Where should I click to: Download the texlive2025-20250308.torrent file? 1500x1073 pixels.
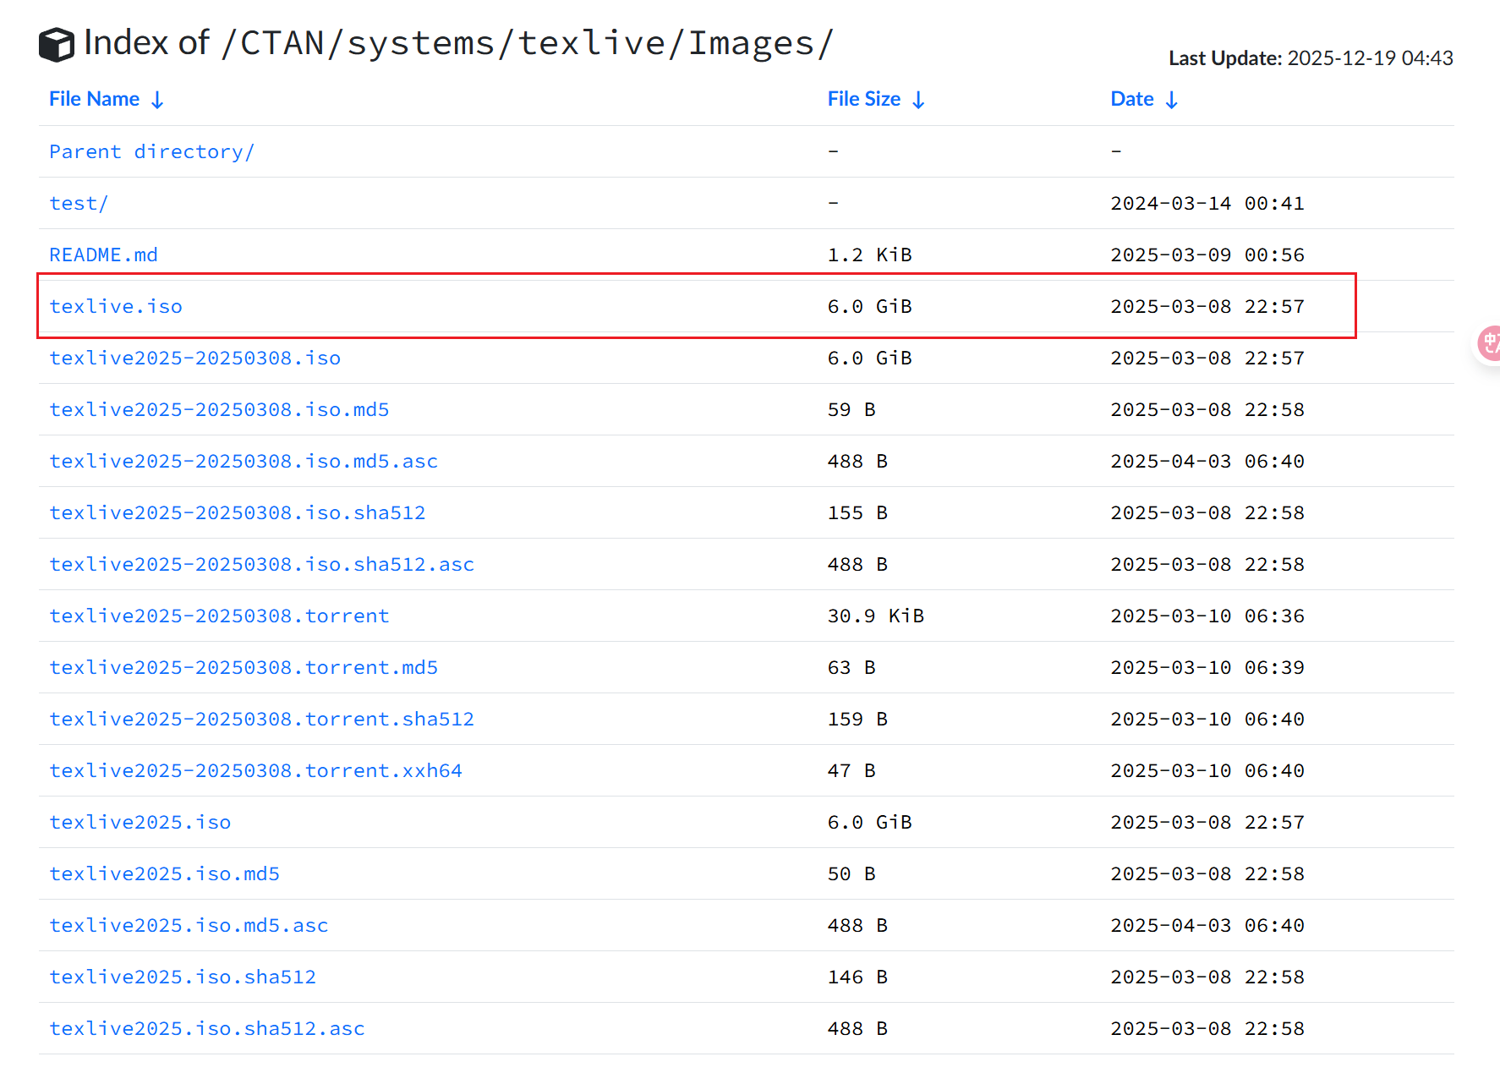pos(219,616)
